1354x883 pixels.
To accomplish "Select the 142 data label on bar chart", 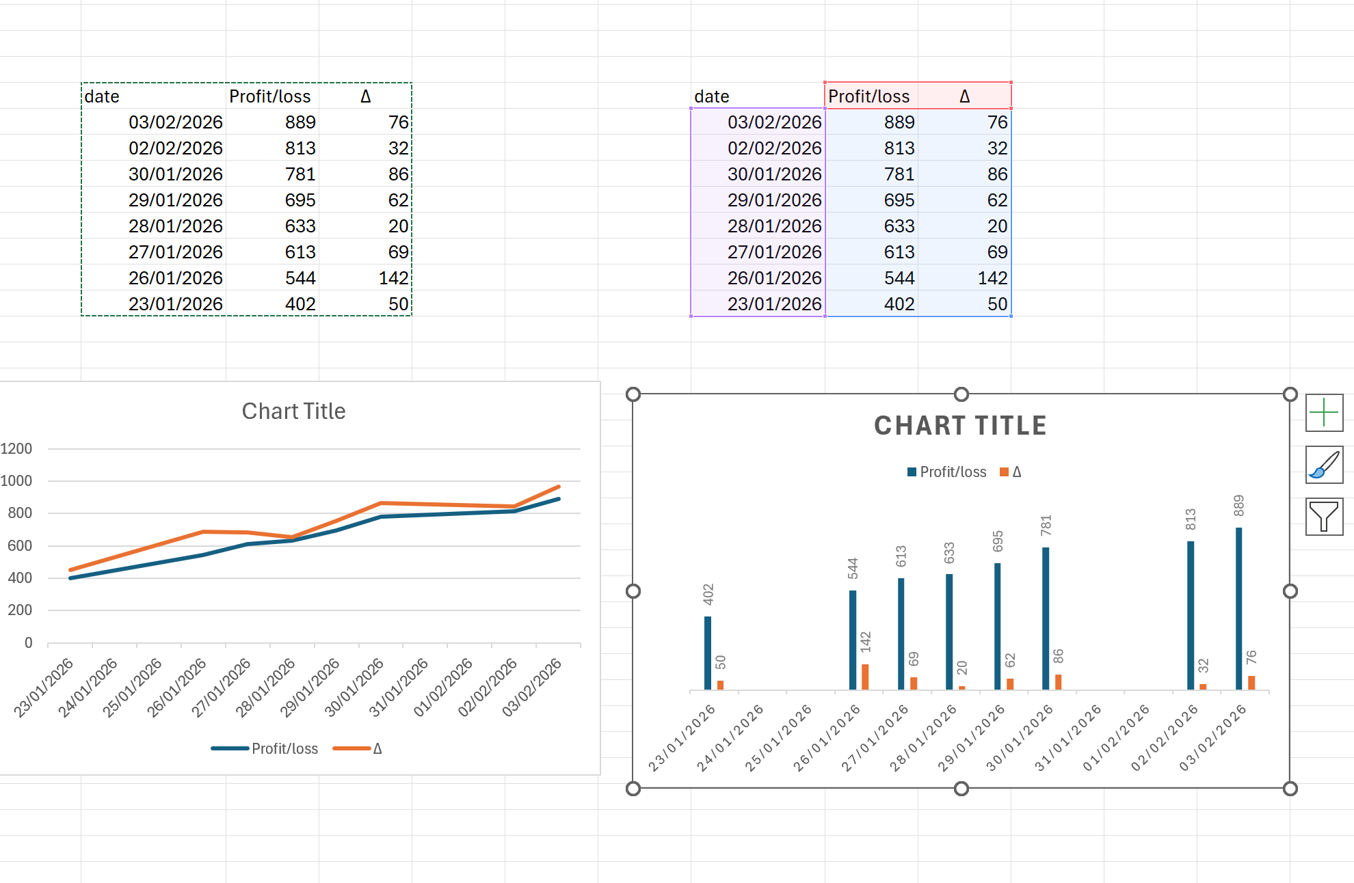I will (866, 642).
